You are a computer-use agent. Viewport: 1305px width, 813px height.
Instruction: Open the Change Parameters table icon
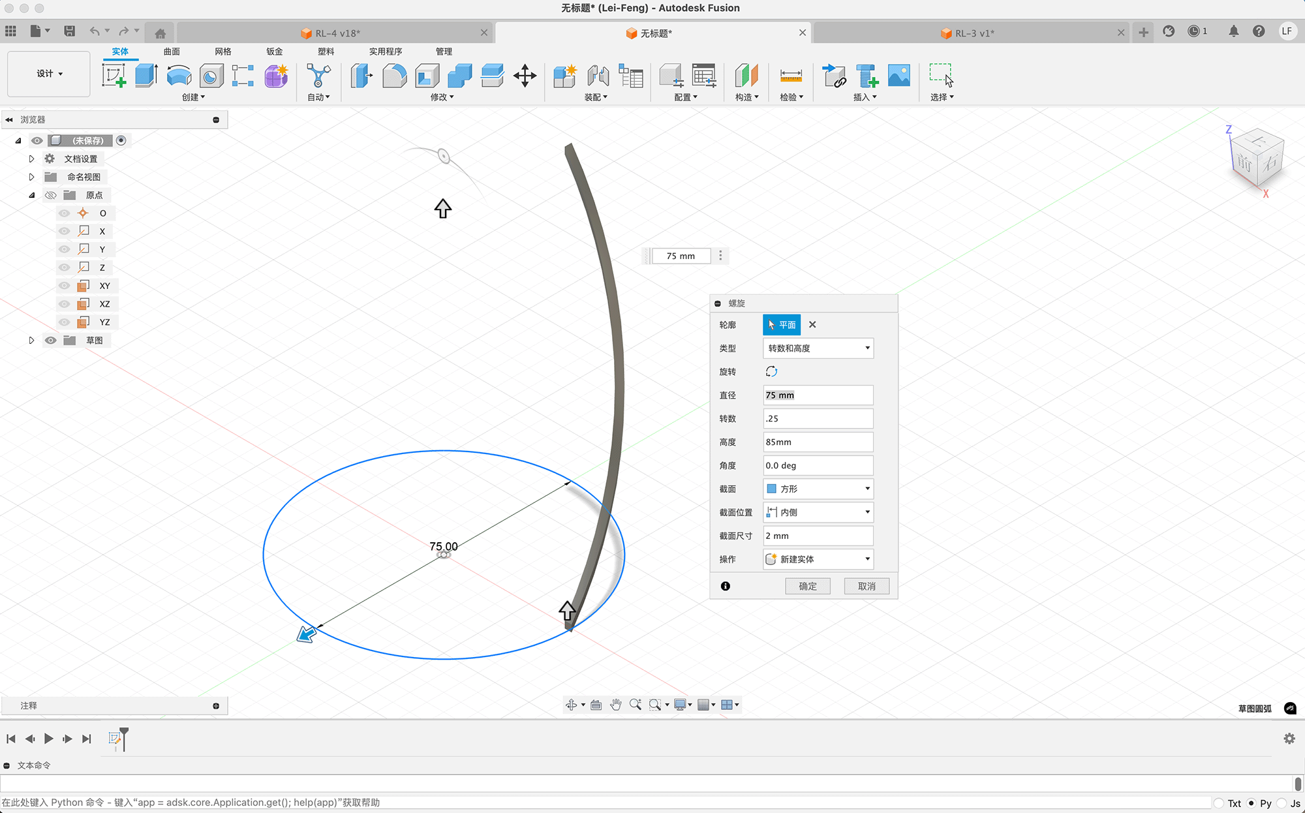point(704,76)
